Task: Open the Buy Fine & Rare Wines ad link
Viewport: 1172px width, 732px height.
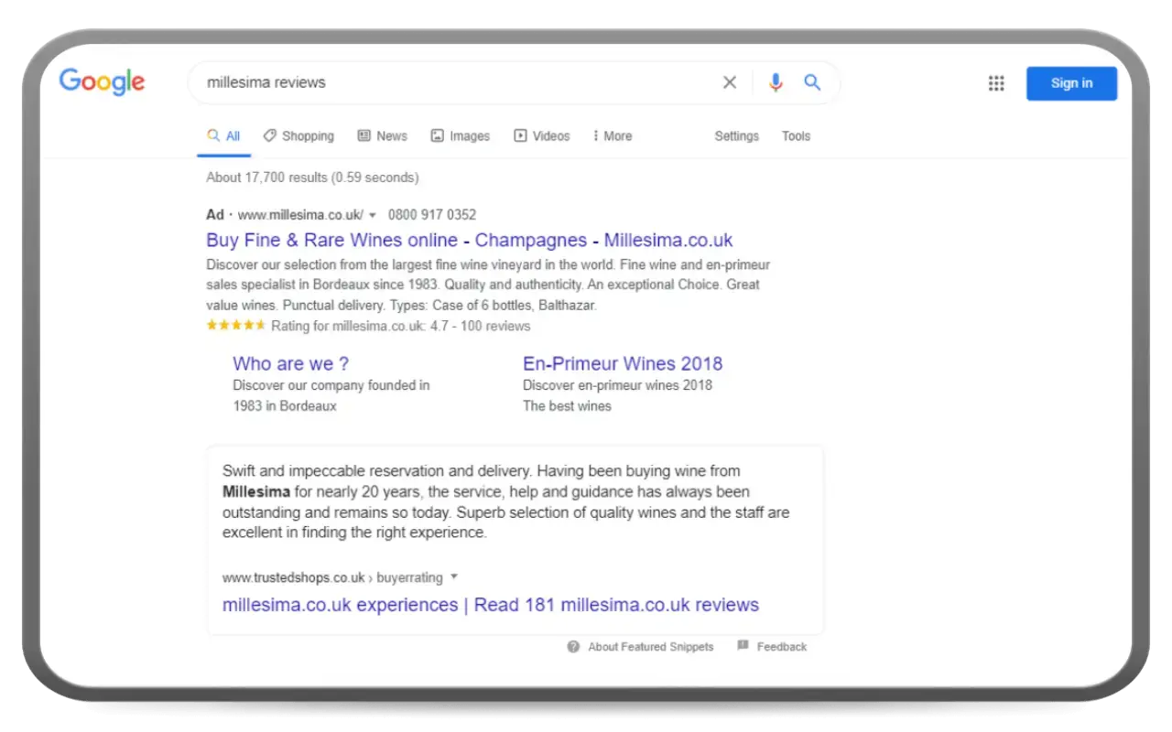Action: (469, 241)
